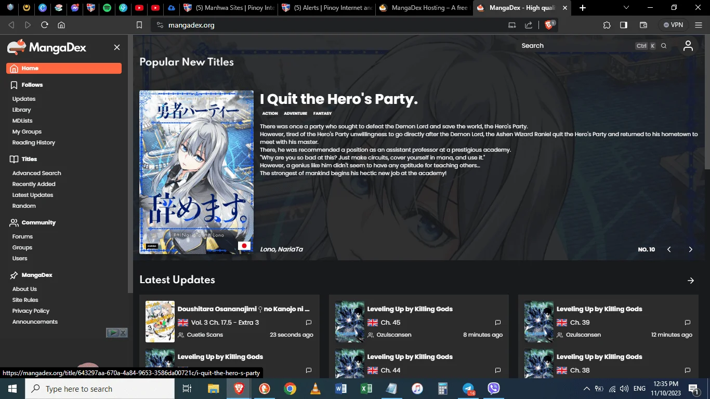This screenshot has height=399, width=710.
Task: Open the Cuetie Scans group
Action: coord(205,335)
